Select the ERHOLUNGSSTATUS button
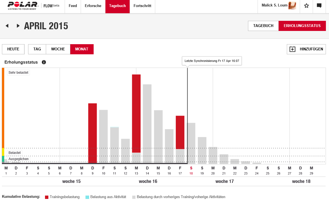 [302, 26]
